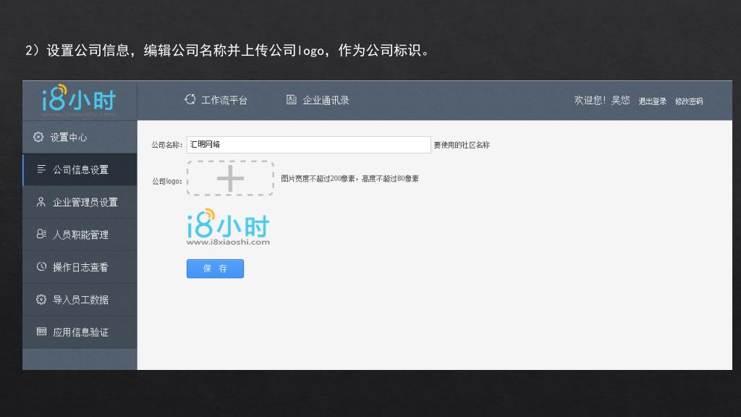Click the 图片宽度不超过200像素 hint text
Screen dimensions: 741x417
coord(350,178)
